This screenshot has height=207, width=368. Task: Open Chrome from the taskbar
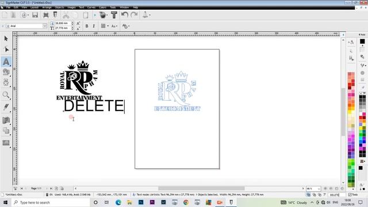(x=186, y=202)
